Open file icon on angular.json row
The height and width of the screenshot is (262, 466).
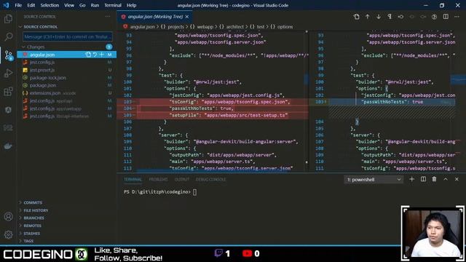pos(88,55)
